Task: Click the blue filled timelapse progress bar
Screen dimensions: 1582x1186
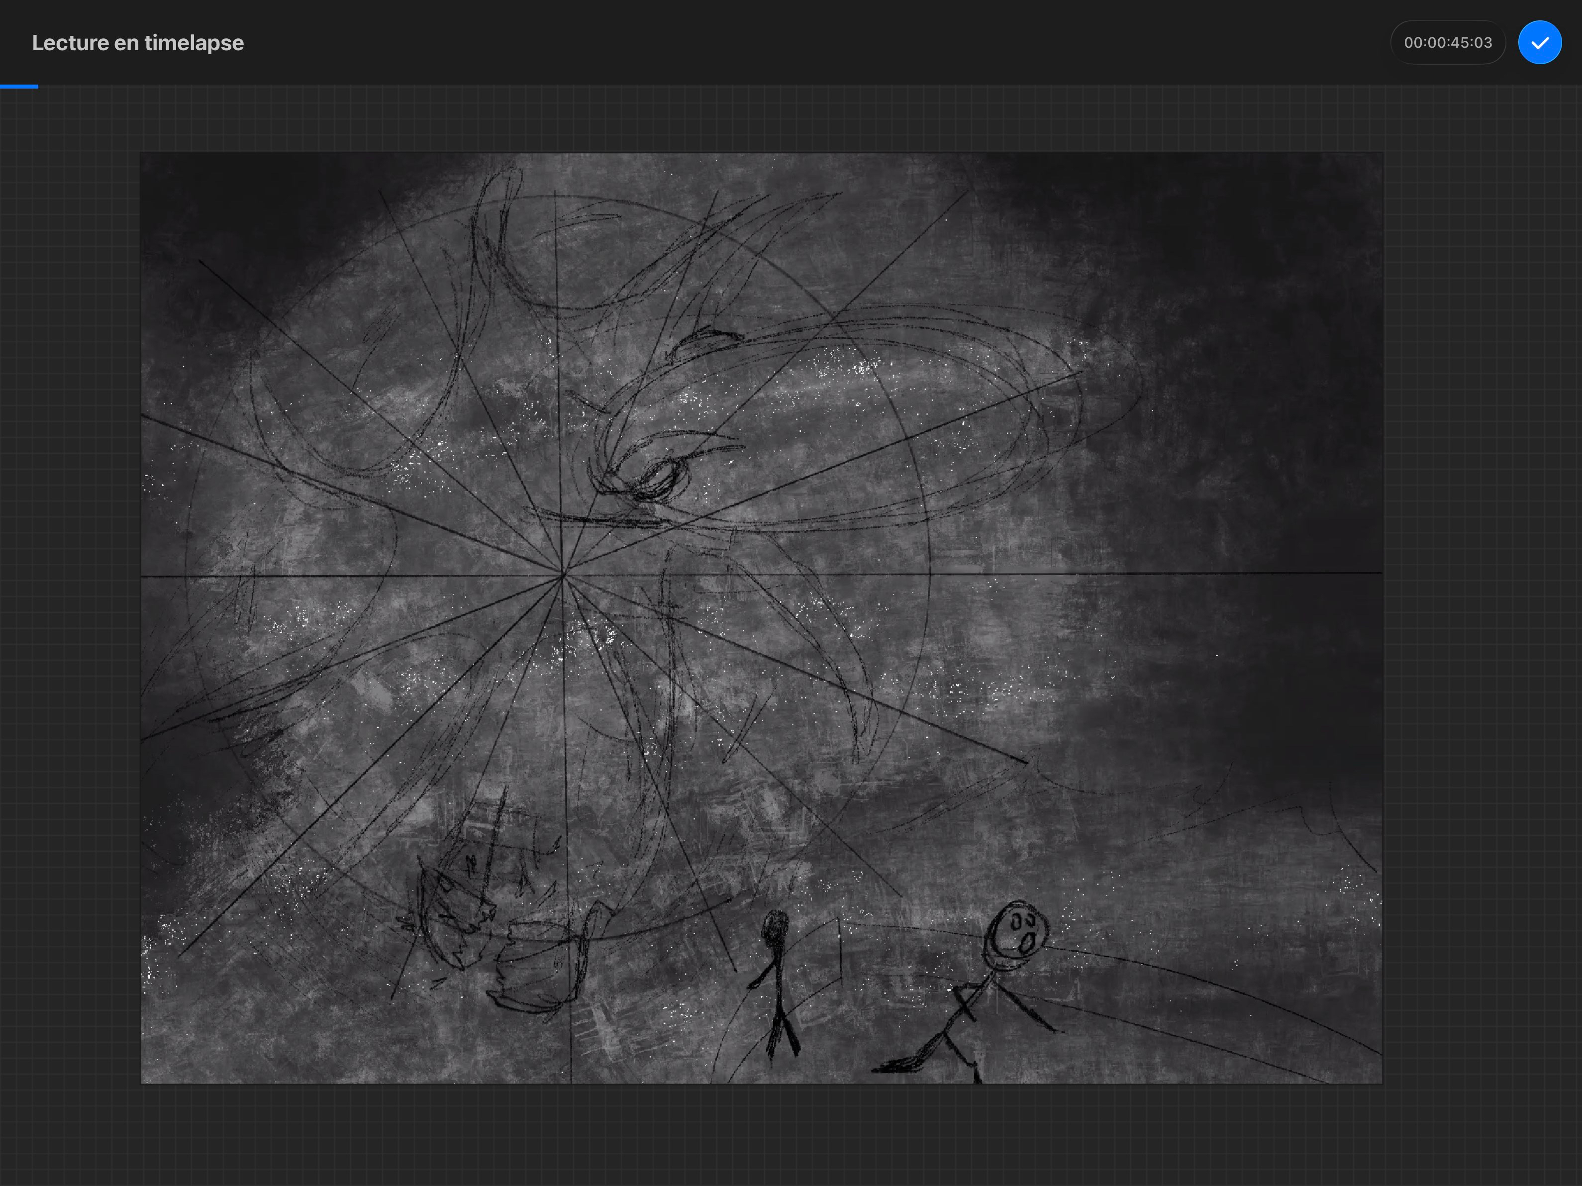Action: point(18,87)
